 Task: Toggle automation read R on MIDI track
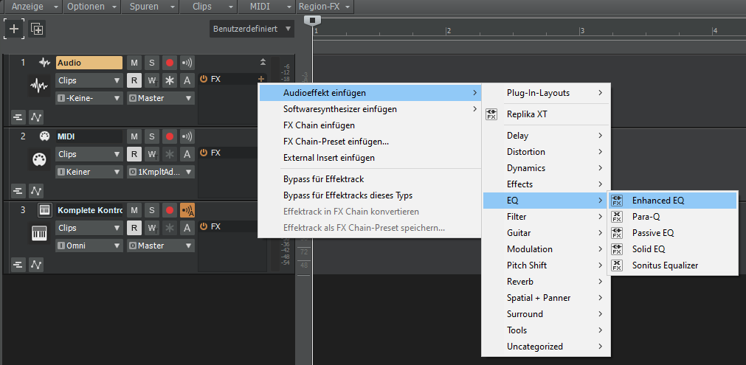134,154
